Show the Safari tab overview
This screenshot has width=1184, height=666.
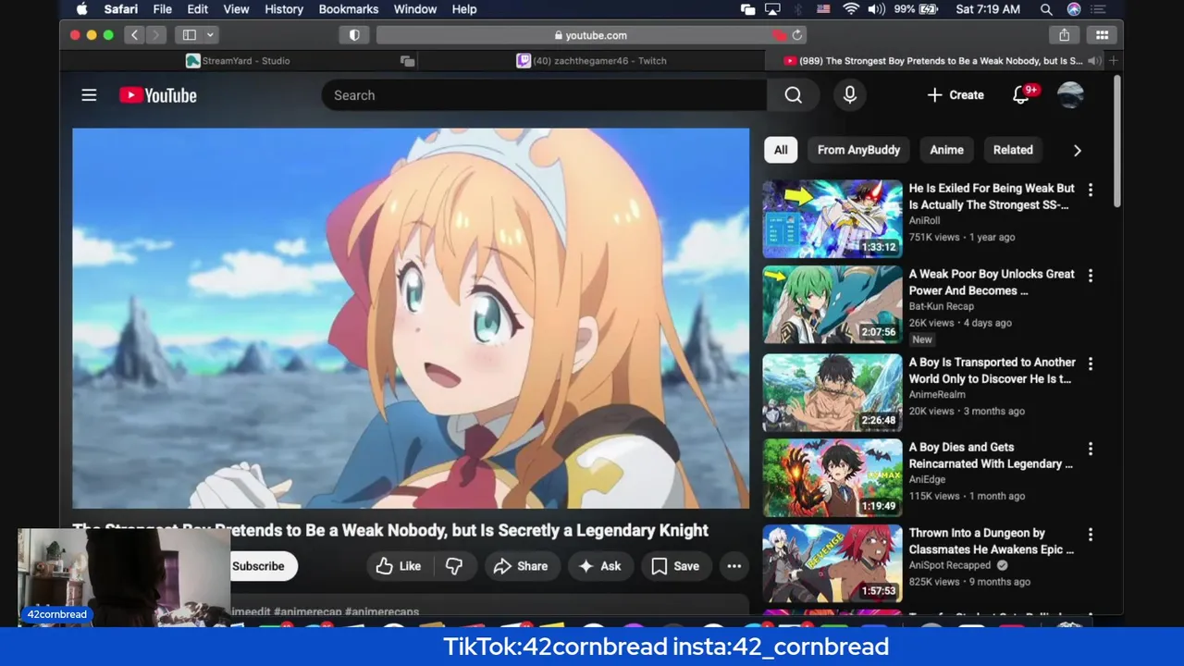1102,35
